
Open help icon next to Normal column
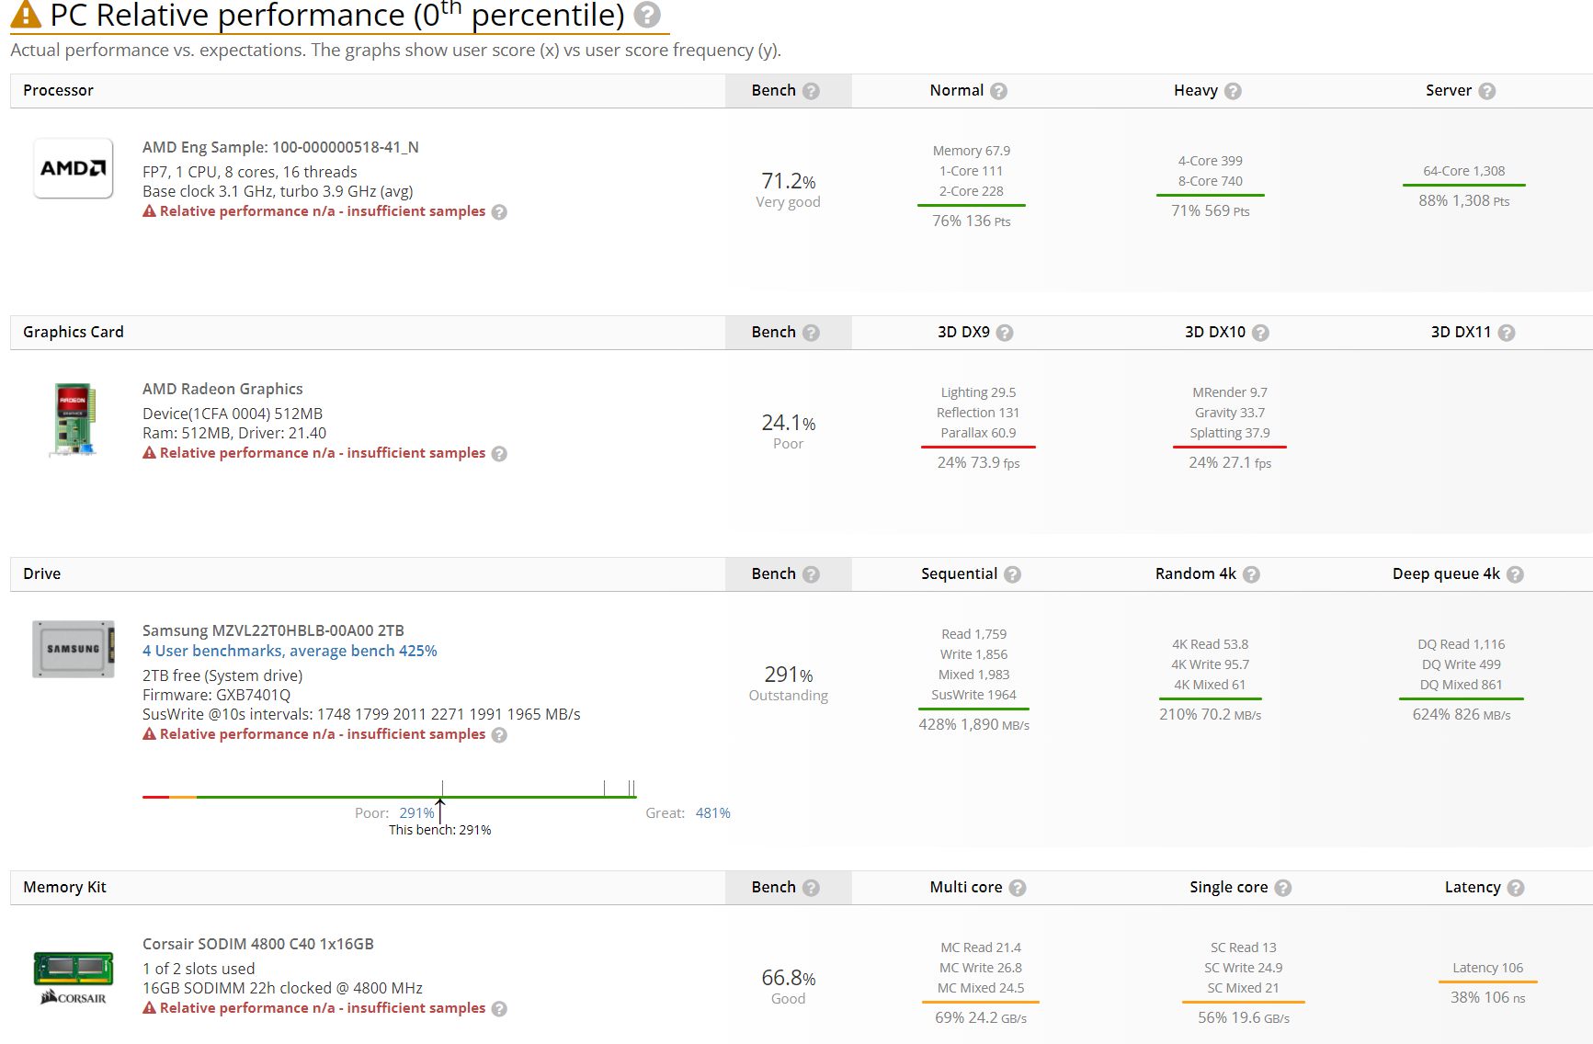coord(998,91)
